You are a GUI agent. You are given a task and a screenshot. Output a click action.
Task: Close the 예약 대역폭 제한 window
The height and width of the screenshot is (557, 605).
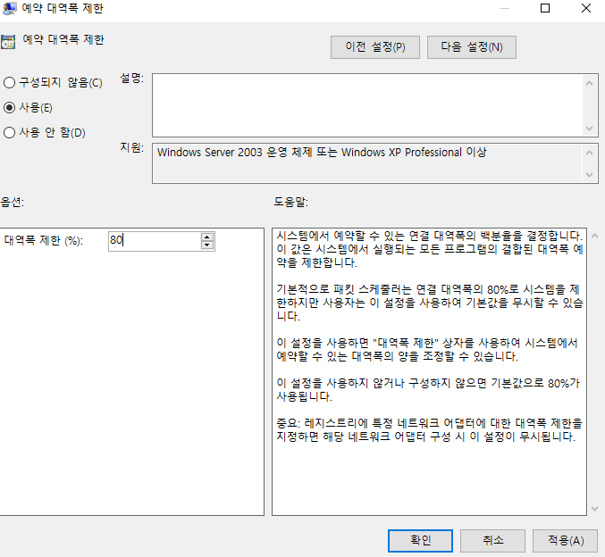(x=586, y=8)
